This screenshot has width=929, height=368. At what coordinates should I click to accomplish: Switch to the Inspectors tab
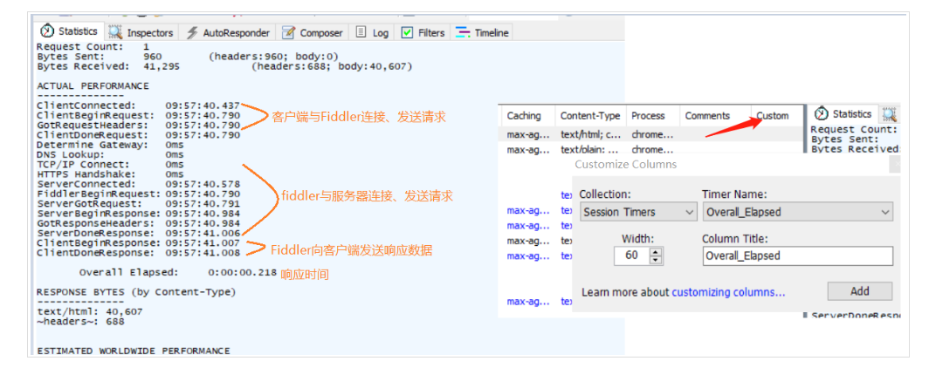(x=142, y=32)
